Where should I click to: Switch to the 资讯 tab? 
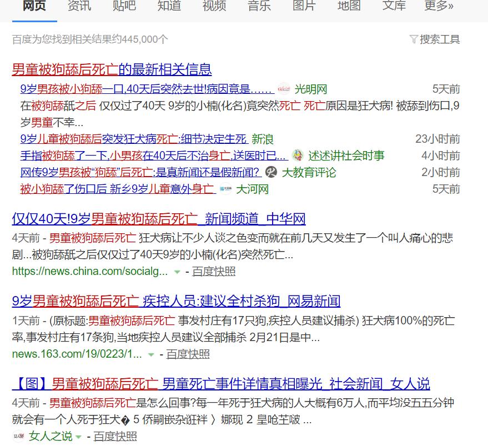pyautogui.click(x=79, y=6)
